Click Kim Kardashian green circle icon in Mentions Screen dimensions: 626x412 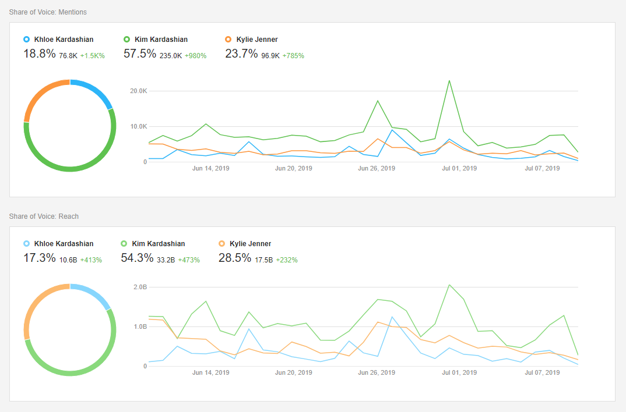coord(126,40)
